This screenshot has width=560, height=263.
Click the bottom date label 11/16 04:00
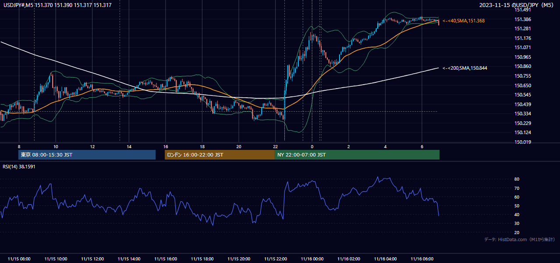pyautogui.click(x=386, y=259)
